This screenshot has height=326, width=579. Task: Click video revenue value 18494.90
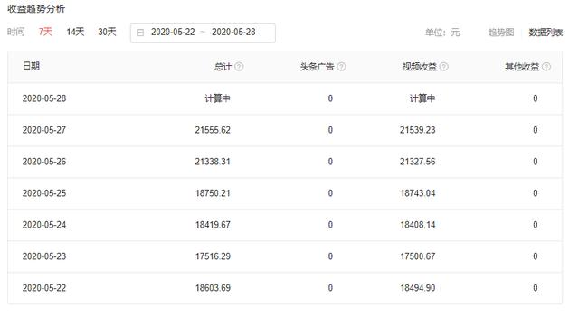(x=418, y=288)
